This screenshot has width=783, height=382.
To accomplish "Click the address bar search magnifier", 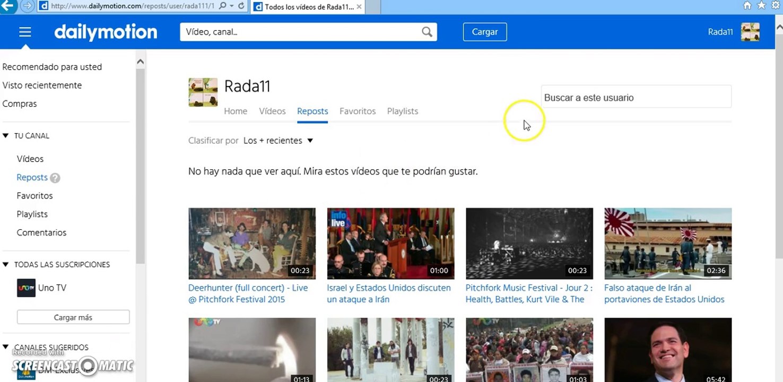I will pos(222,6).
